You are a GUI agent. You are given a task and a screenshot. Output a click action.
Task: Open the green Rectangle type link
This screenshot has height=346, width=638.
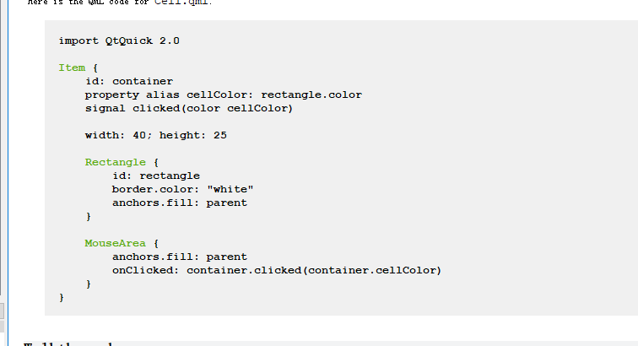tap(115, 162)
